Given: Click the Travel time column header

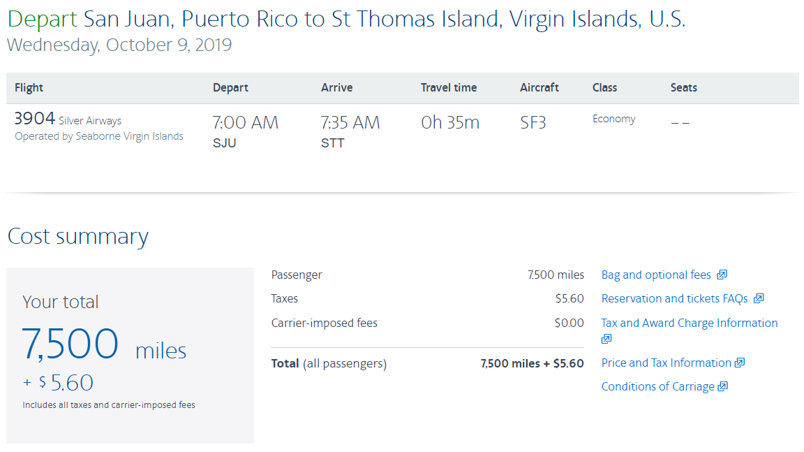Looking at the screenshot, I should (449, 88).
